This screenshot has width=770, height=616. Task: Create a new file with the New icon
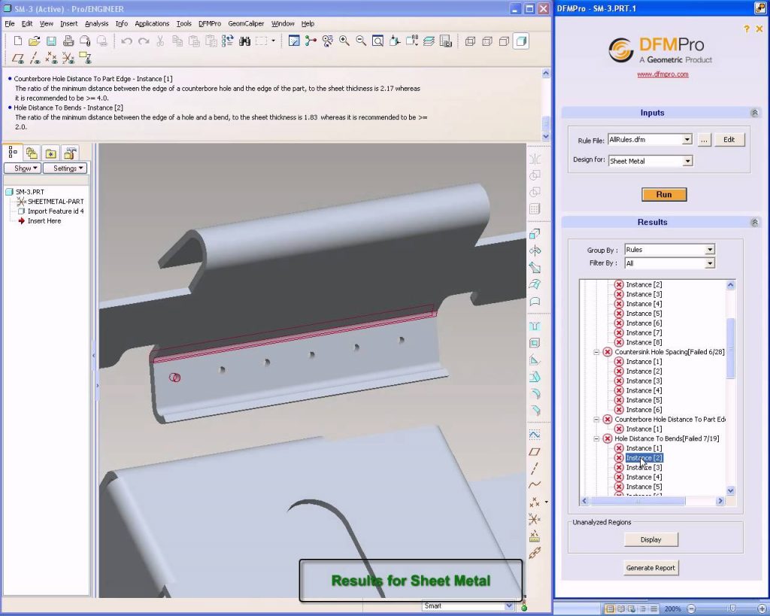coord(18,41)
